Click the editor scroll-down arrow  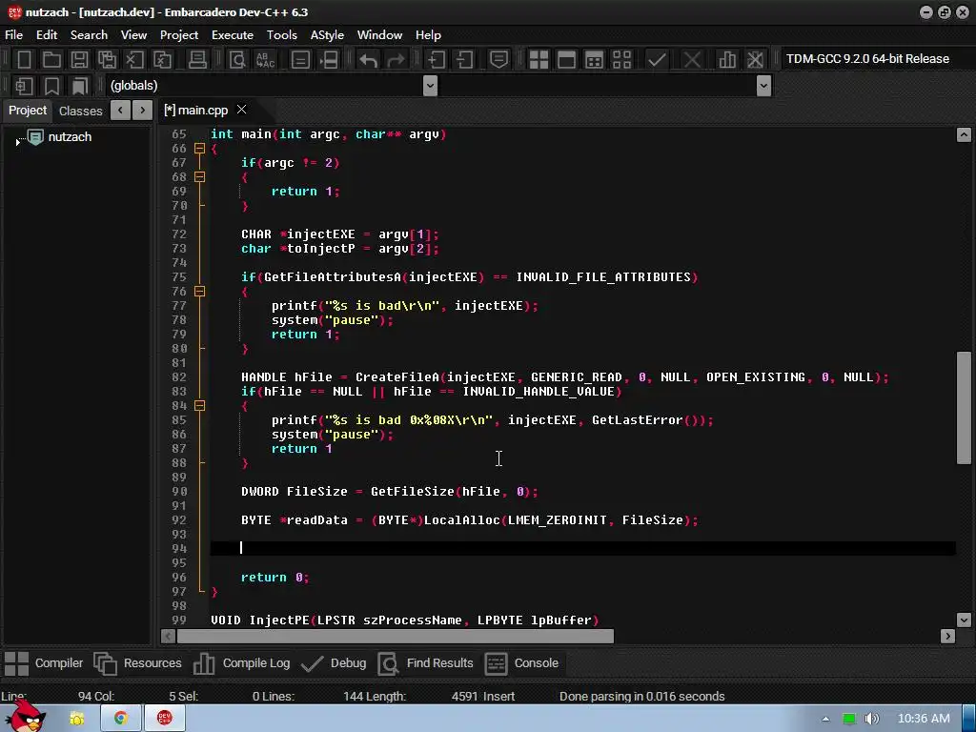point(964,620)
